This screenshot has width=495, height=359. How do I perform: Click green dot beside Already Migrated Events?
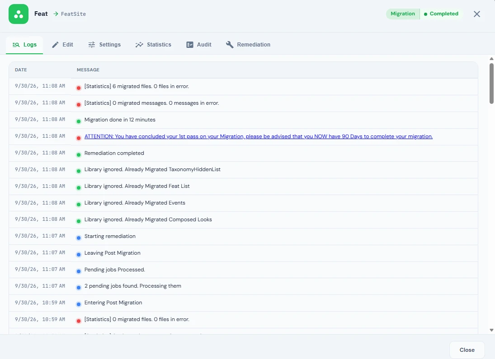(x=79, y=205)
